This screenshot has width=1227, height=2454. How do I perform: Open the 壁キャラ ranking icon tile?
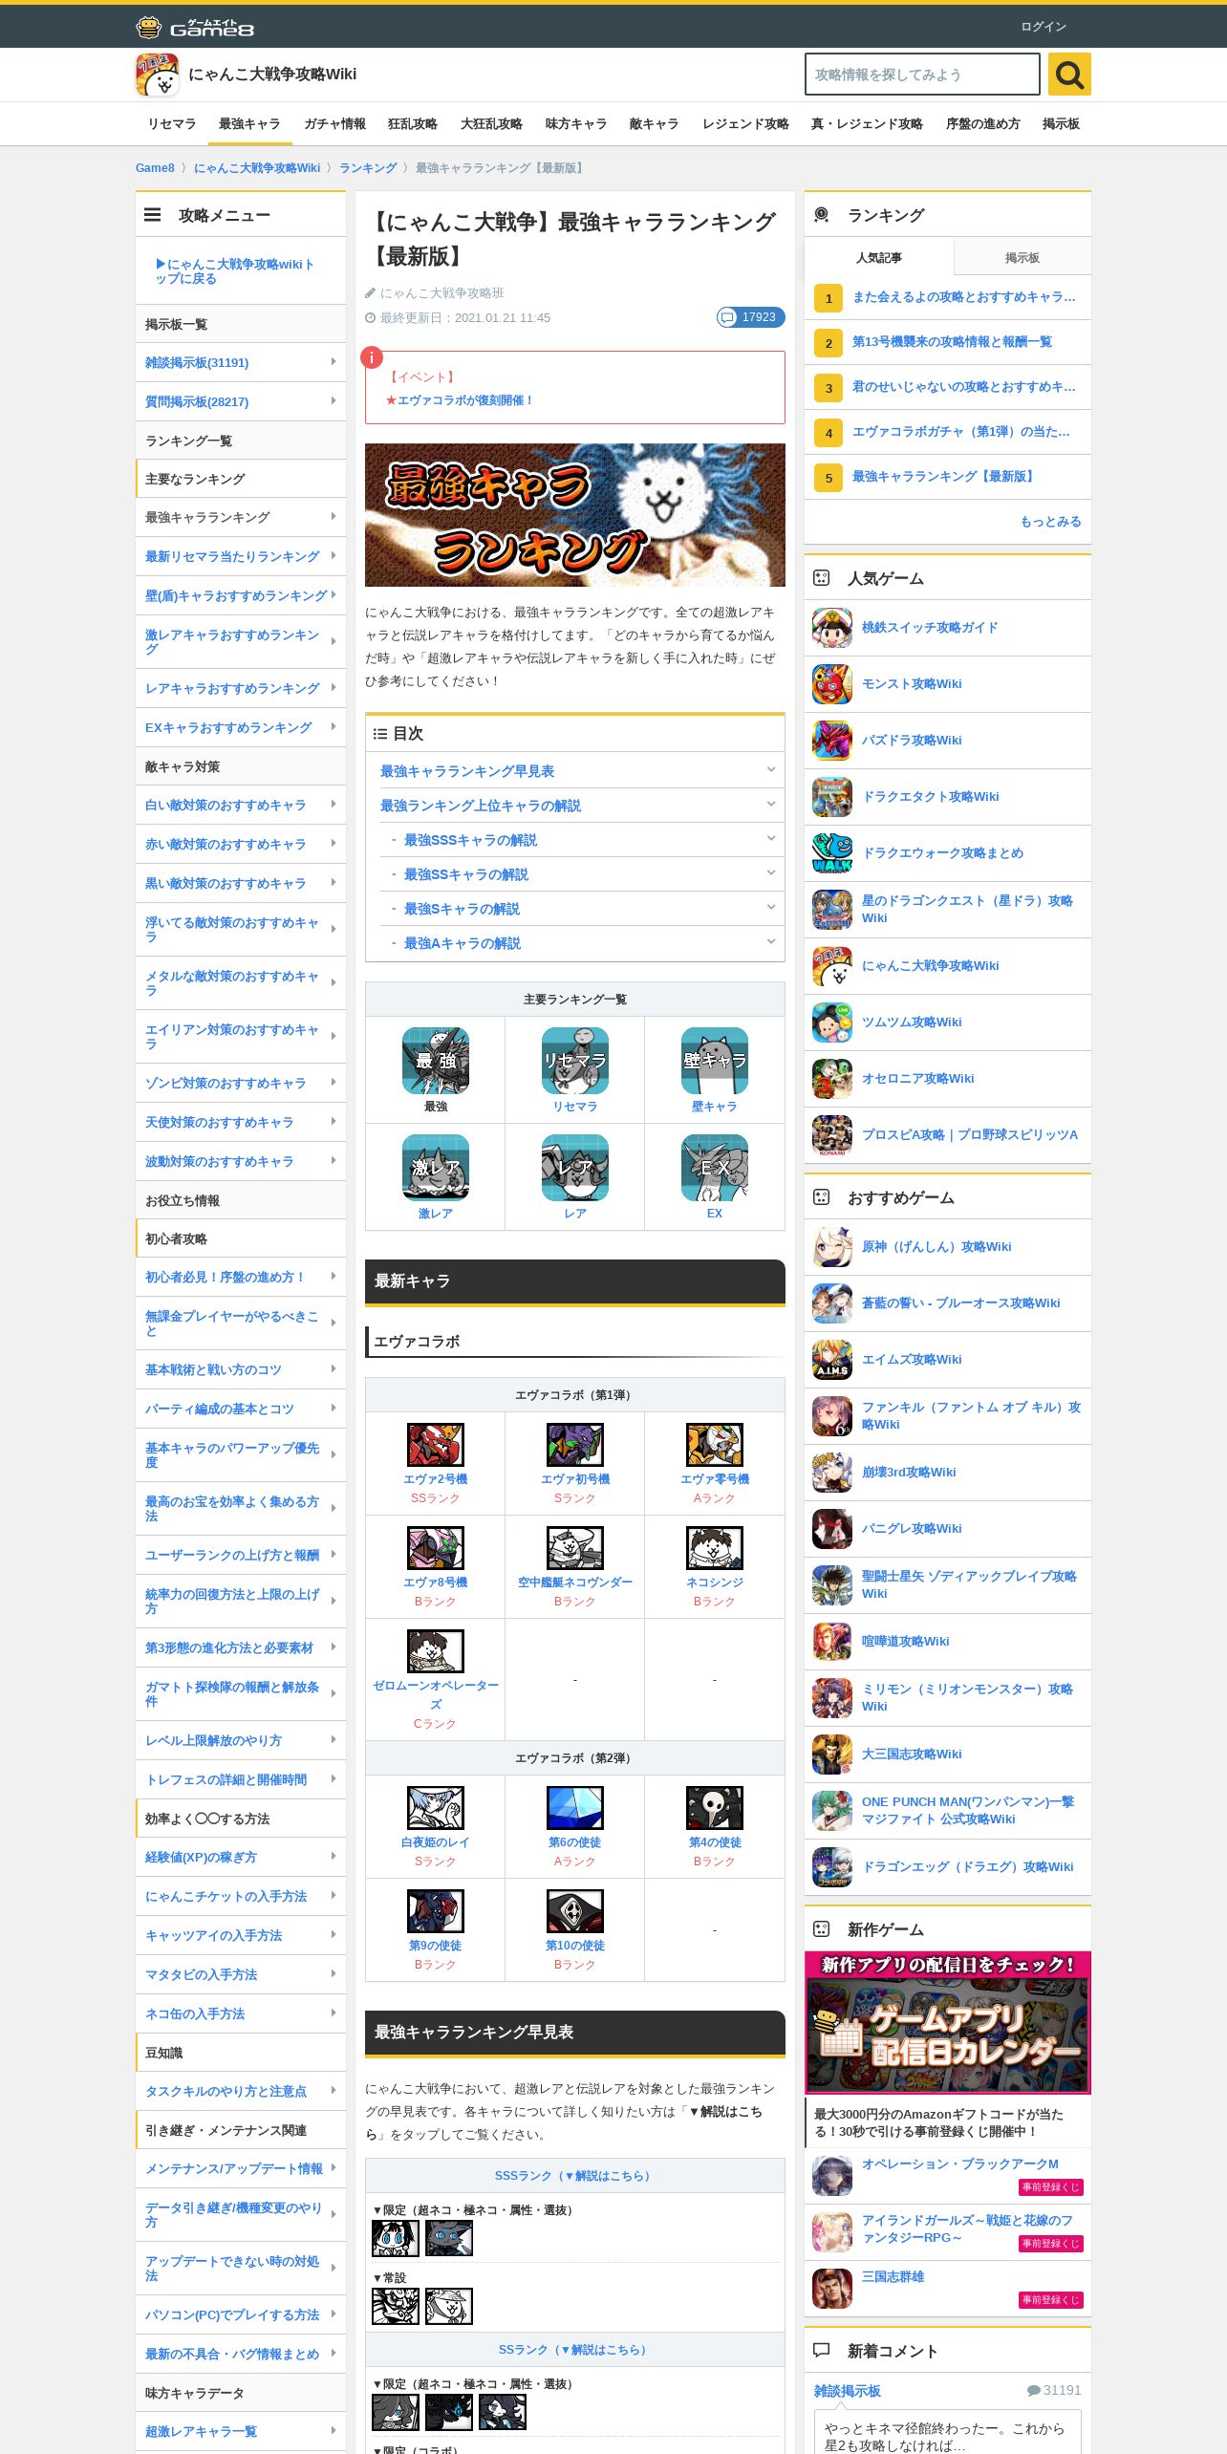pyautogui.click(x=715, y=1061)
